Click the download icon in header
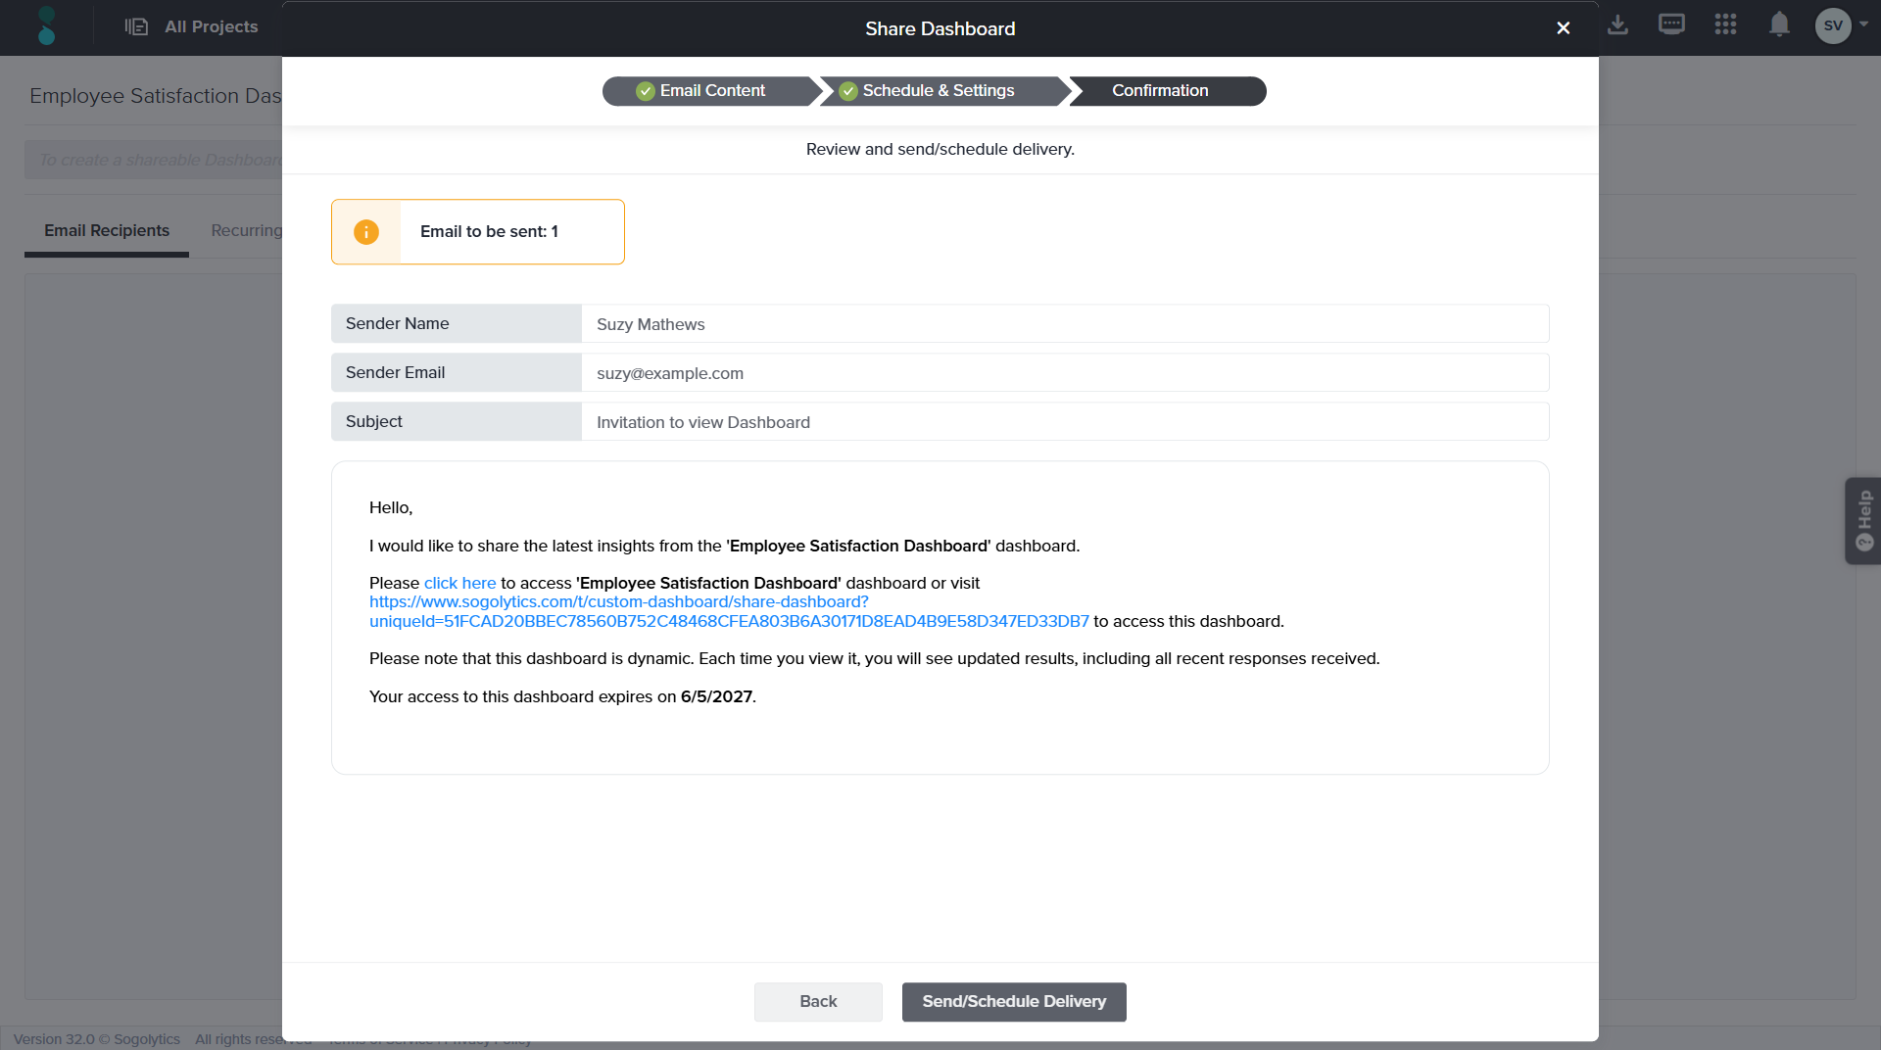This screenshot has height=1050, width=1881. [1617, 25]
